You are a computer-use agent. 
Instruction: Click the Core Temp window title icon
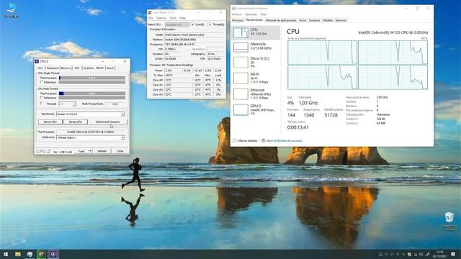(x=150, y=13)
